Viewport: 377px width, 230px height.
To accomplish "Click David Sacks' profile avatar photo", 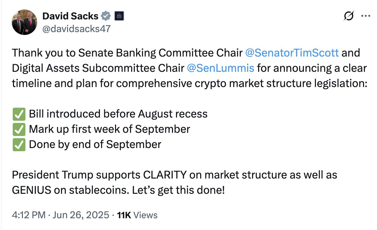I will point(24,22).
